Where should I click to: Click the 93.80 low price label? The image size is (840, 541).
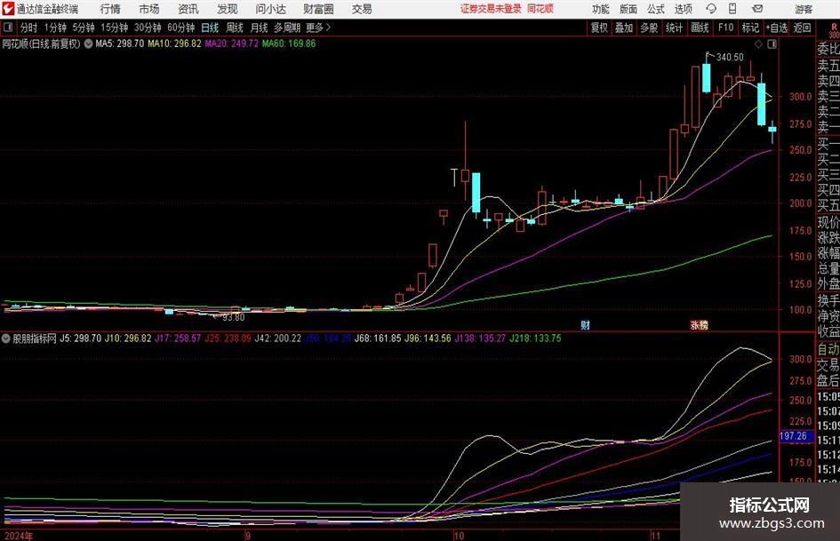point(234,317)
